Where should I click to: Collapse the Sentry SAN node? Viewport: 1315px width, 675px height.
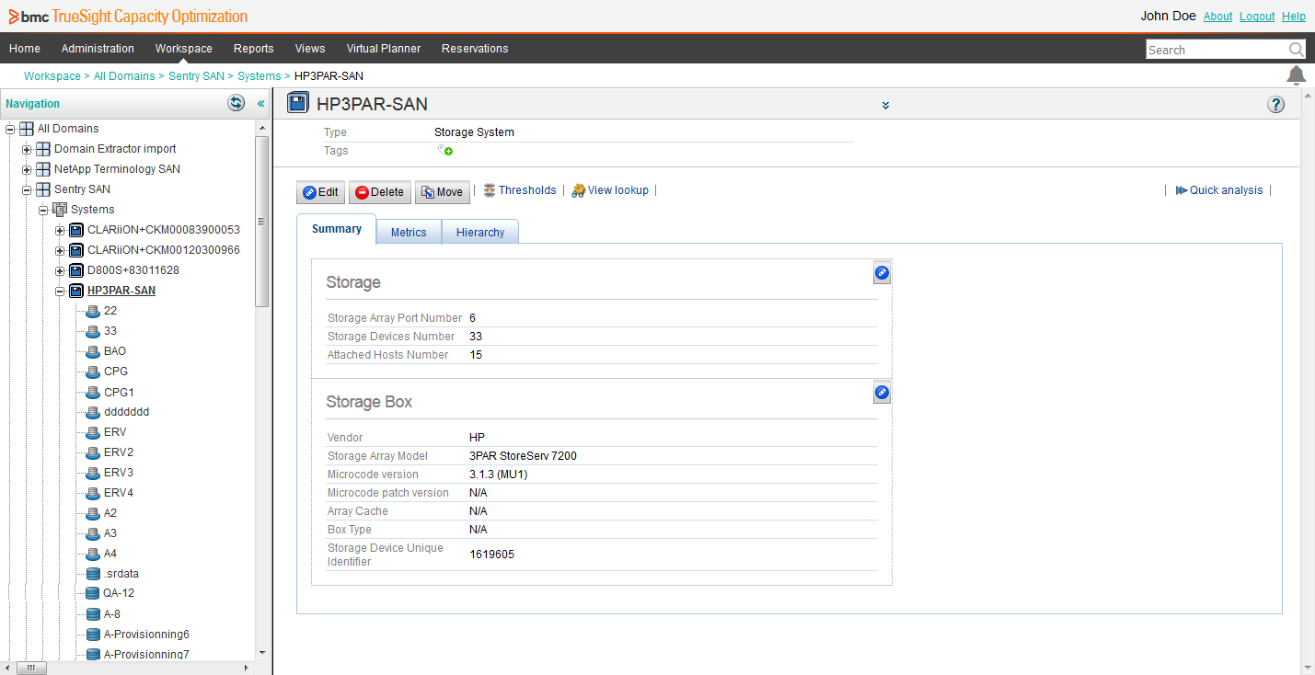(x=27, y=189)
